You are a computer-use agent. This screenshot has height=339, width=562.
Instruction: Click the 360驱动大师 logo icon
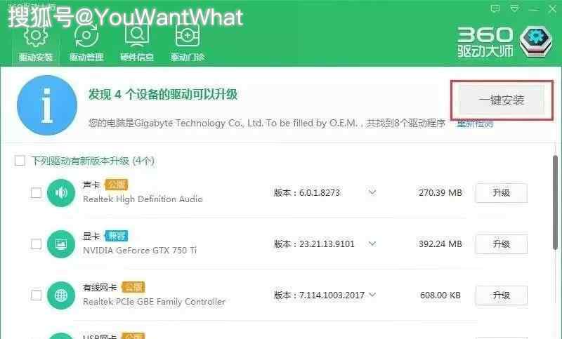point(536,41)
